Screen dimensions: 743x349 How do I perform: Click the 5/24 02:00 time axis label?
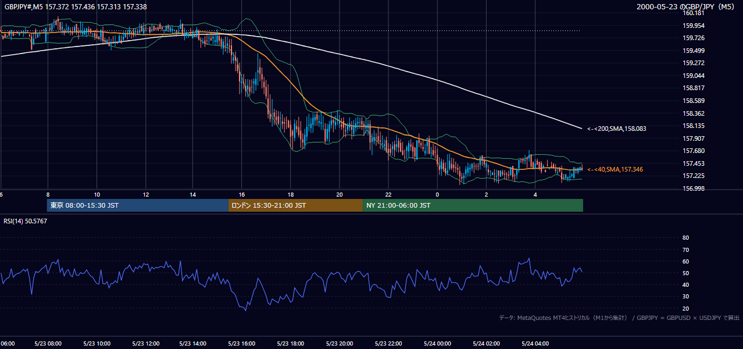coord(486,344)
